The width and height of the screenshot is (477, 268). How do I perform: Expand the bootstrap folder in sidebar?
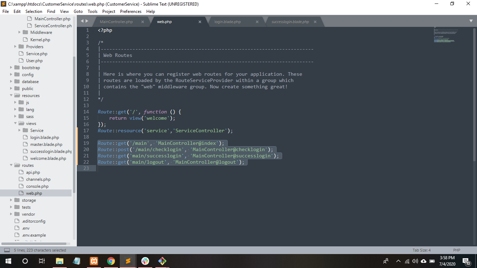pos(12,68)
